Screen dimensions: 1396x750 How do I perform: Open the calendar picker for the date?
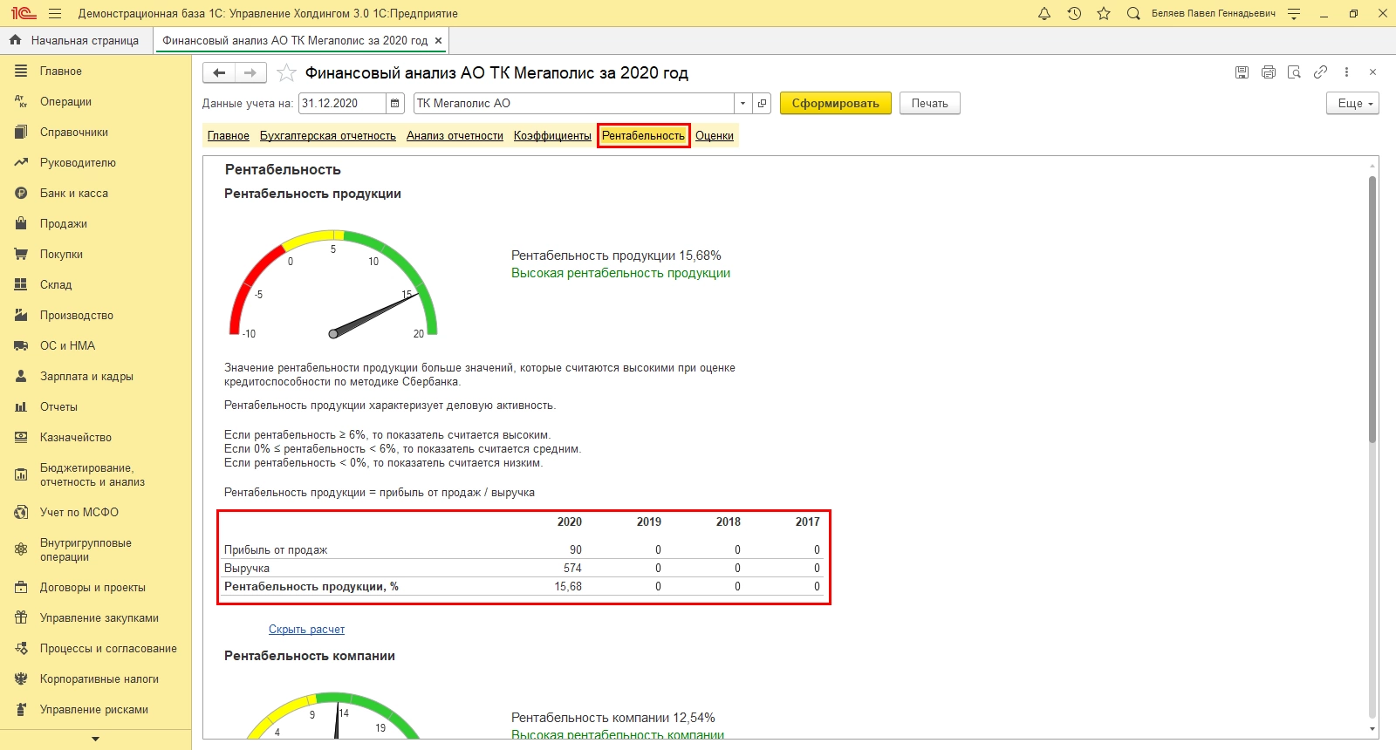(395, 103)
